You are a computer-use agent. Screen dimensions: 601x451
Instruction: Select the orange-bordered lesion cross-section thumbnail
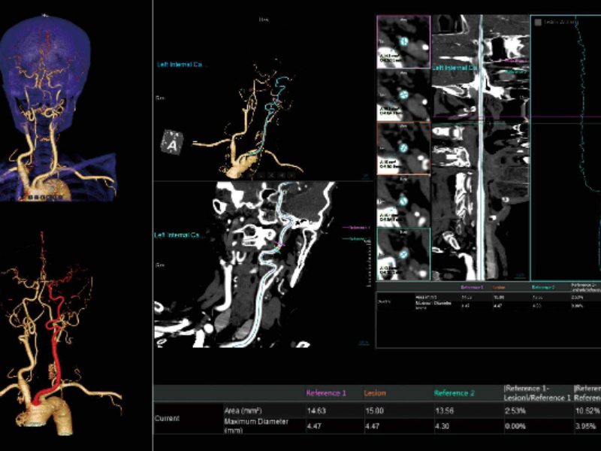403,149
